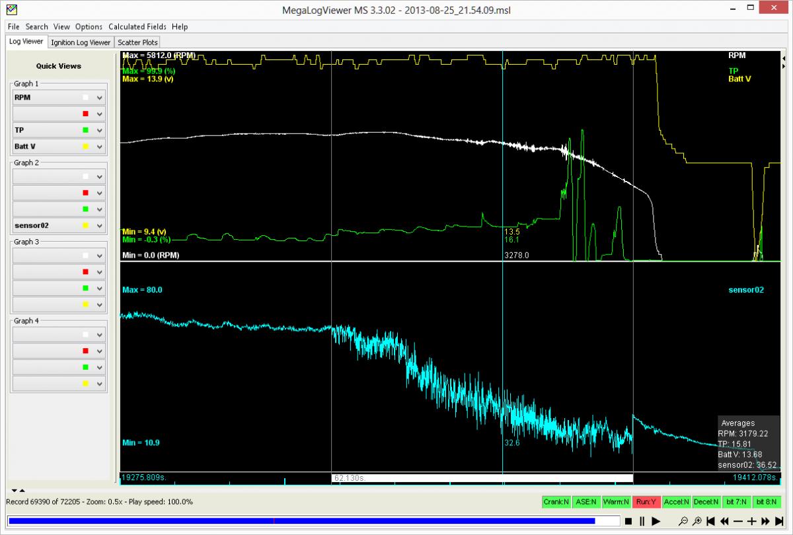Viewport: 793px width, 535px height.
Task: Switch to the Ignition Log Viewer tab
Action: pyautogui.click(x=81, y=42)
